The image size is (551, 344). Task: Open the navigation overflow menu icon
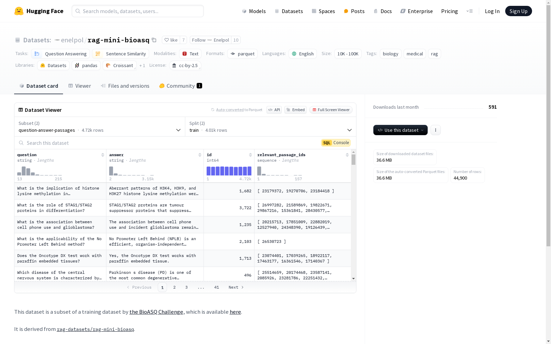469,11
